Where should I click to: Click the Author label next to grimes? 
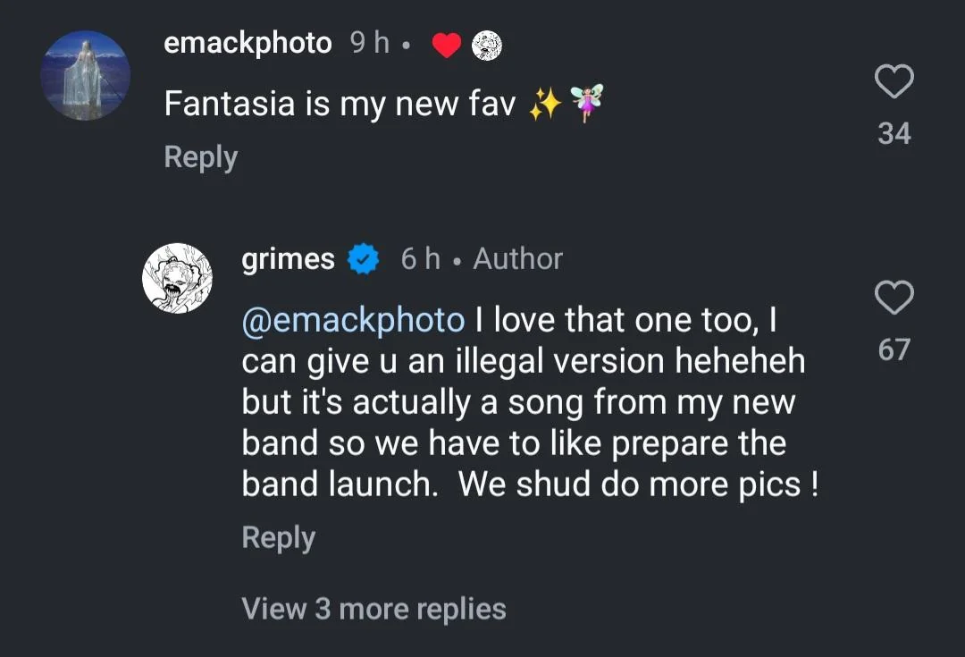[x=517, y=259]
